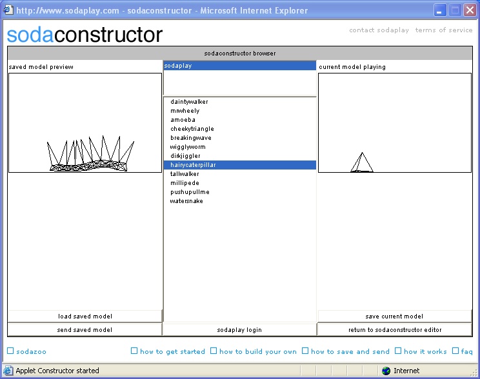The height and width of the screenshot is (379, 480).
Task: Open how to build your own
Action: tap(254, 351)
